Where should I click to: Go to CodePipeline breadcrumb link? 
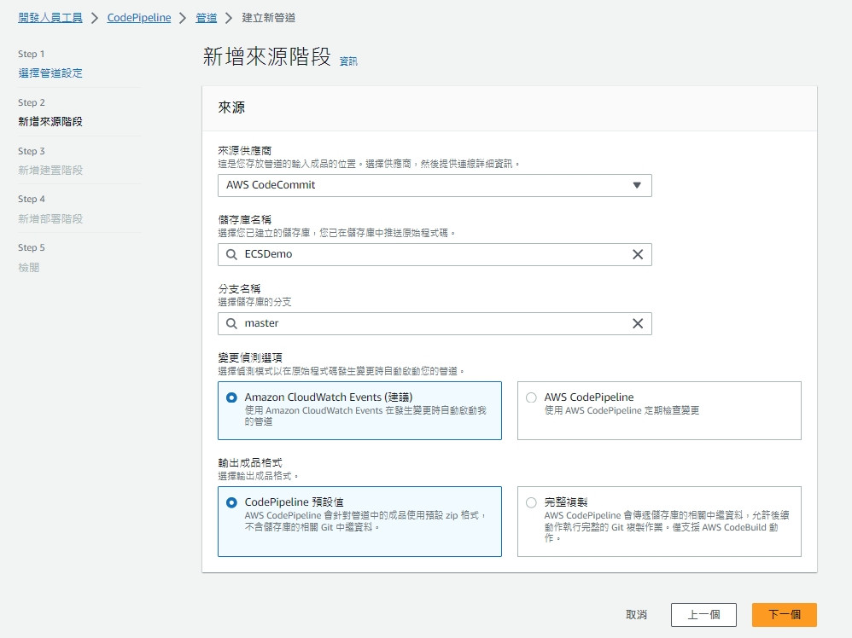point(139,18)
